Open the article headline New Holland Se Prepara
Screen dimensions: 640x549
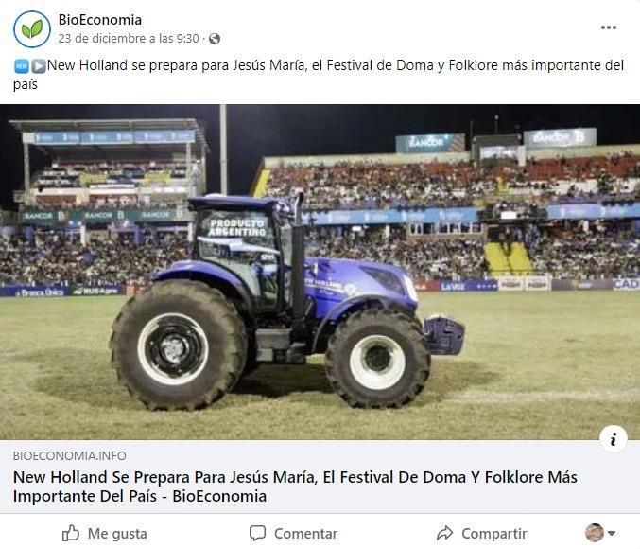[x=295, y=487]
